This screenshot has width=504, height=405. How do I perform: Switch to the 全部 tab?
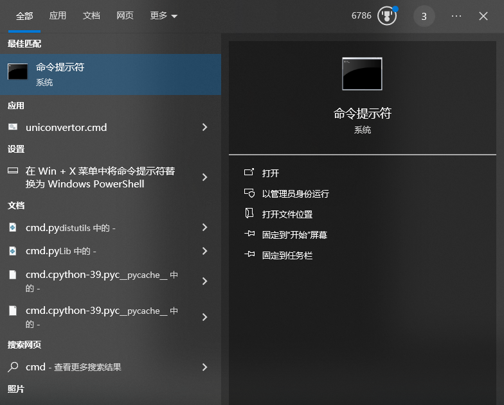24,15
